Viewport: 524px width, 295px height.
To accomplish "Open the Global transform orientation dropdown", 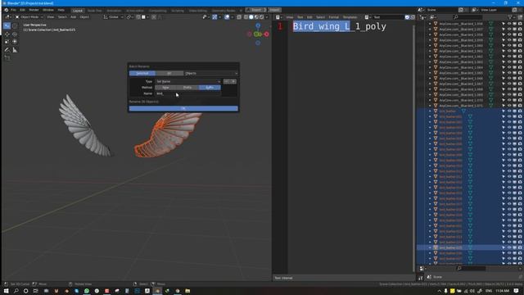I will coord(114,17).
